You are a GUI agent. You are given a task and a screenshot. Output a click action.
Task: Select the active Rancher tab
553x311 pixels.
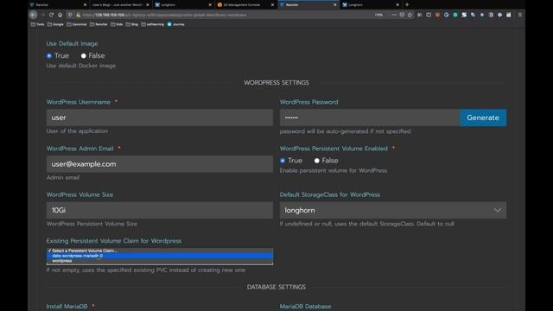coord(308,5)
